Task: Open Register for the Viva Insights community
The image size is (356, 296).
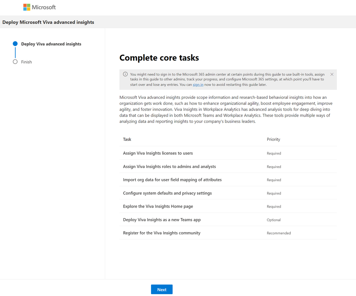Action: (x=162, y=233)
